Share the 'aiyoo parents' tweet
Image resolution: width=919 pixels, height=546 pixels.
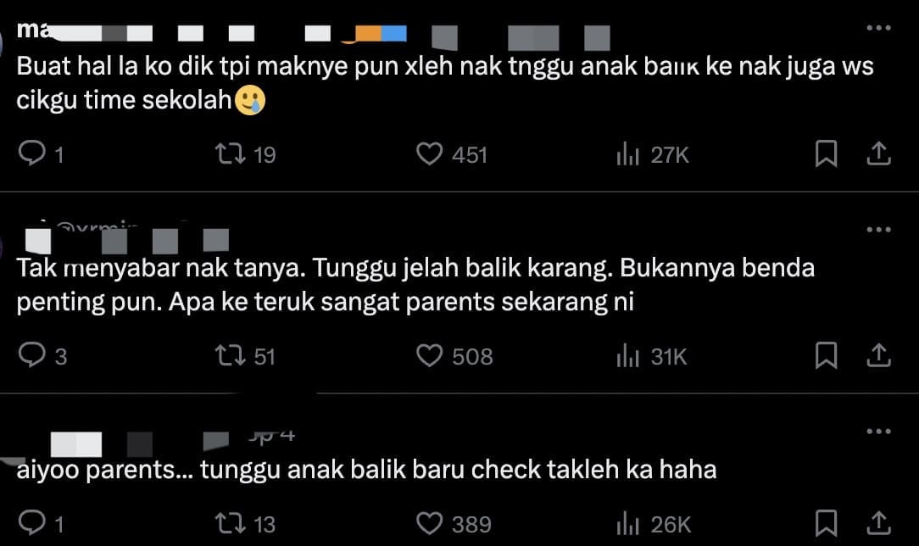point(878,522)
